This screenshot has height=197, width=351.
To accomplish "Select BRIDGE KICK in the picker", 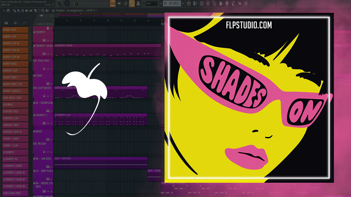I will (x=15, y=111).
